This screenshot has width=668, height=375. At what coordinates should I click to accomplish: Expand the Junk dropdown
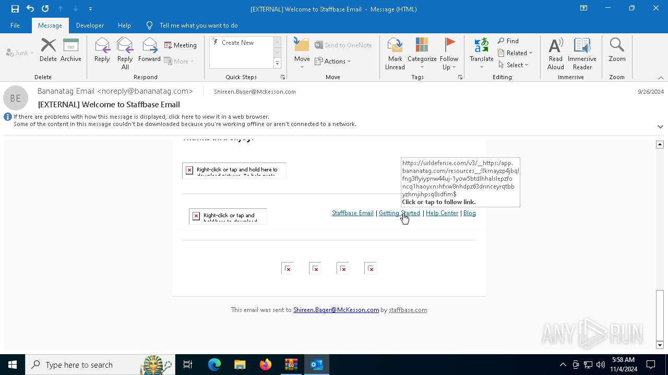tap(20, 53)
